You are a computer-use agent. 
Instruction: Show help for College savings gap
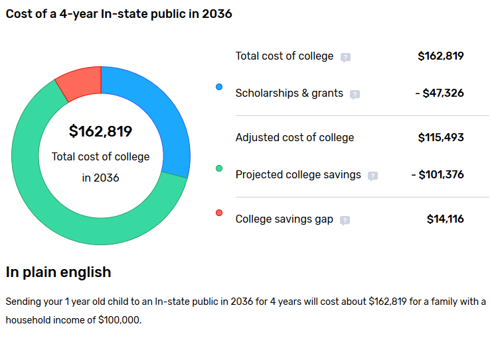pos(345,220)
